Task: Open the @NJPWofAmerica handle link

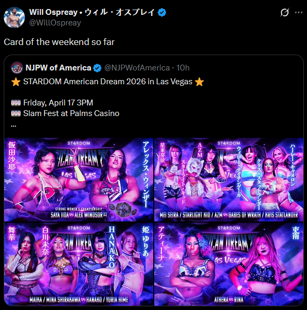Action: pyautogui.click(x=137, y=68)
